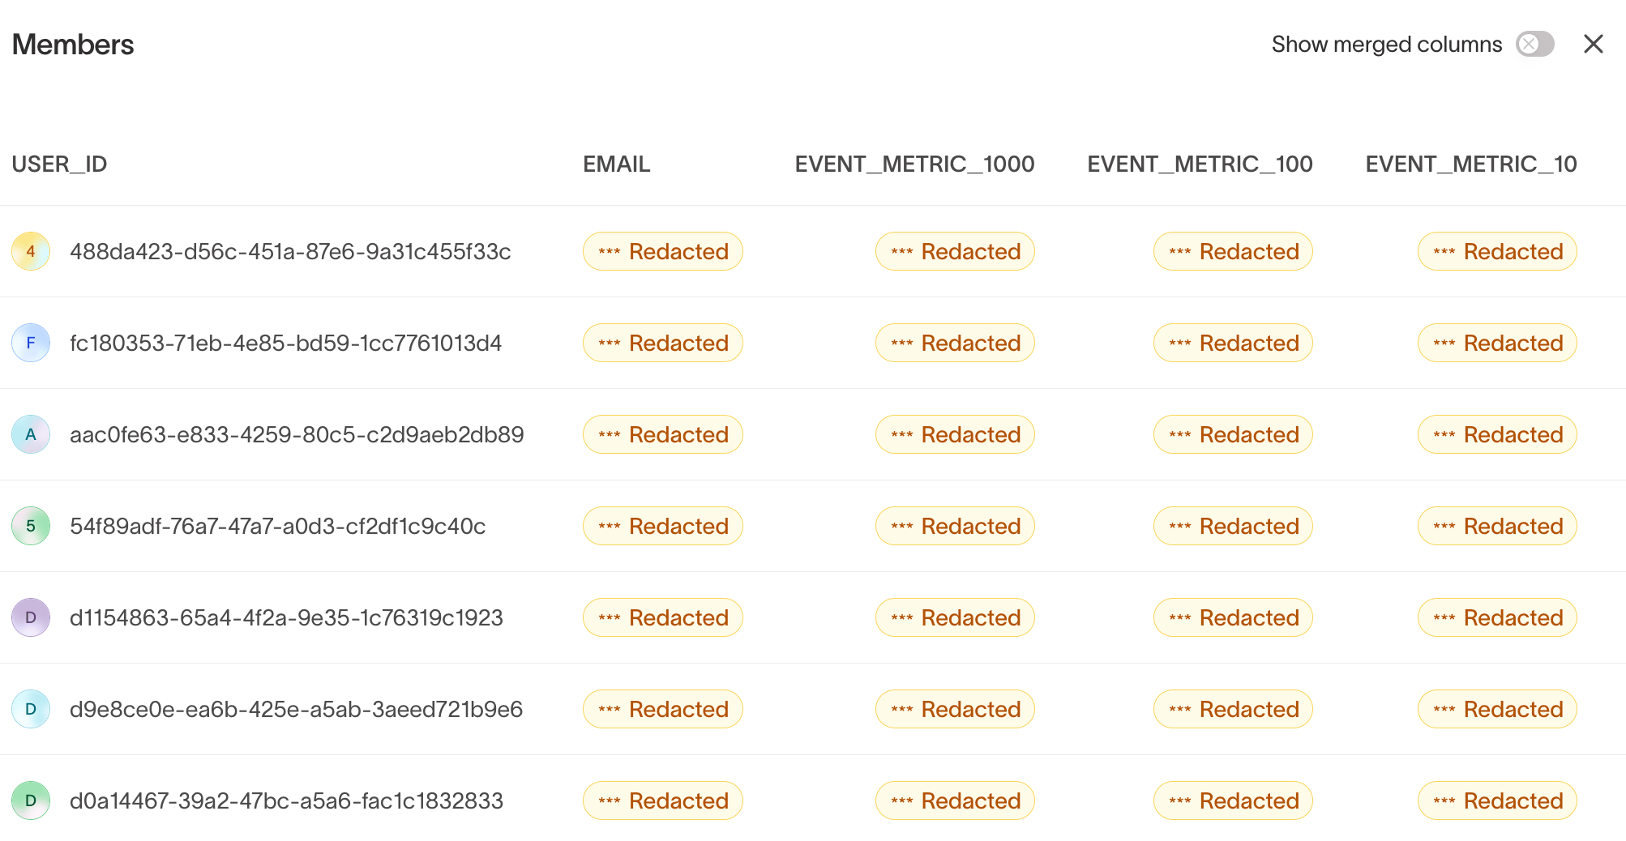Click the EVENT_METRIC_100 column header
This screenshot has width=1626, height=841.
pos(1200,164)
